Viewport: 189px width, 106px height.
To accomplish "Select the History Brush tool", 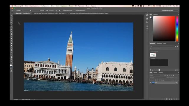I will tap(12, 36).
